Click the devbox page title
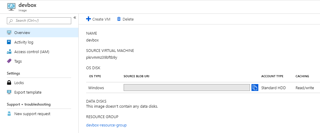Image resolution: width=320 pixels, height=133 pixels. pyautogui.click(x=27, y=5)
